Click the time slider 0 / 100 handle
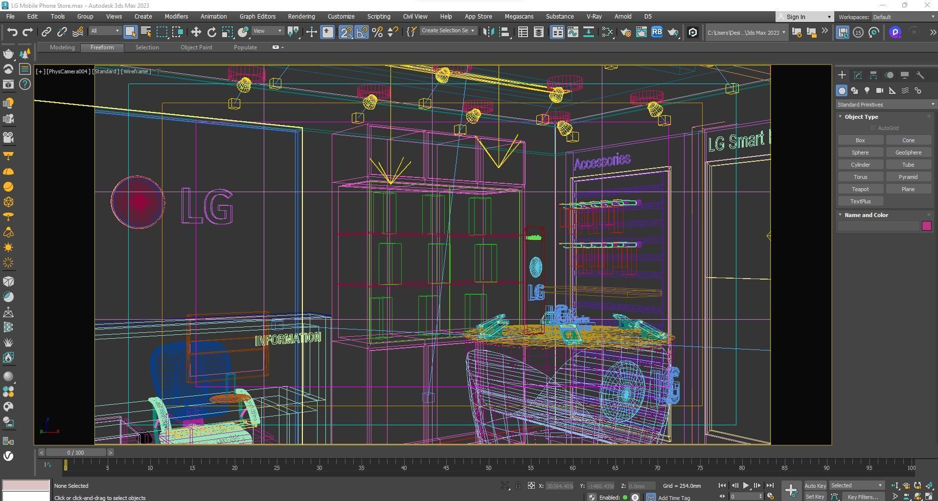 coord(76,453)
